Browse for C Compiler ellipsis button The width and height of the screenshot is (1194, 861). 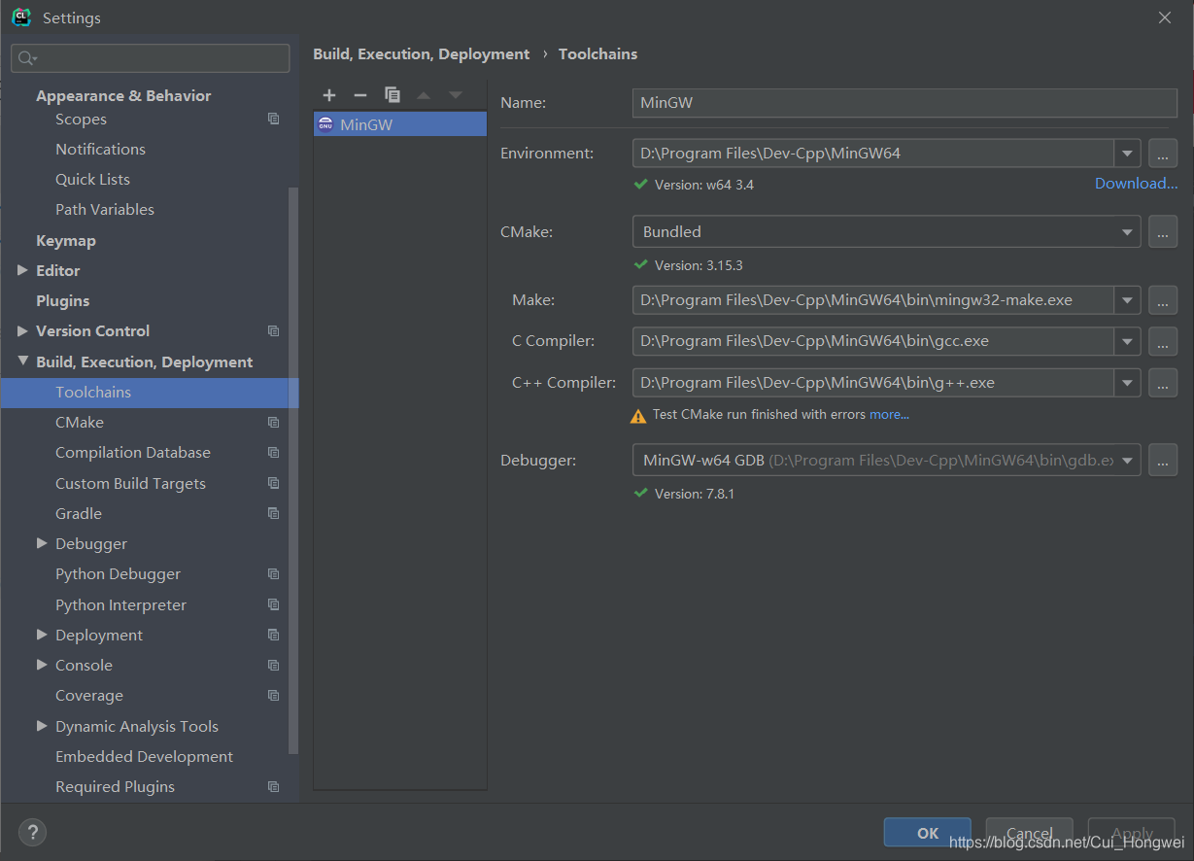[1163, 341]
